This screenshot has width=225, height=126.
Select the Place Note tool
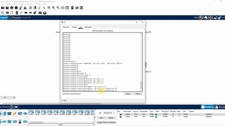pyautogui.click(x=17, y=13)
